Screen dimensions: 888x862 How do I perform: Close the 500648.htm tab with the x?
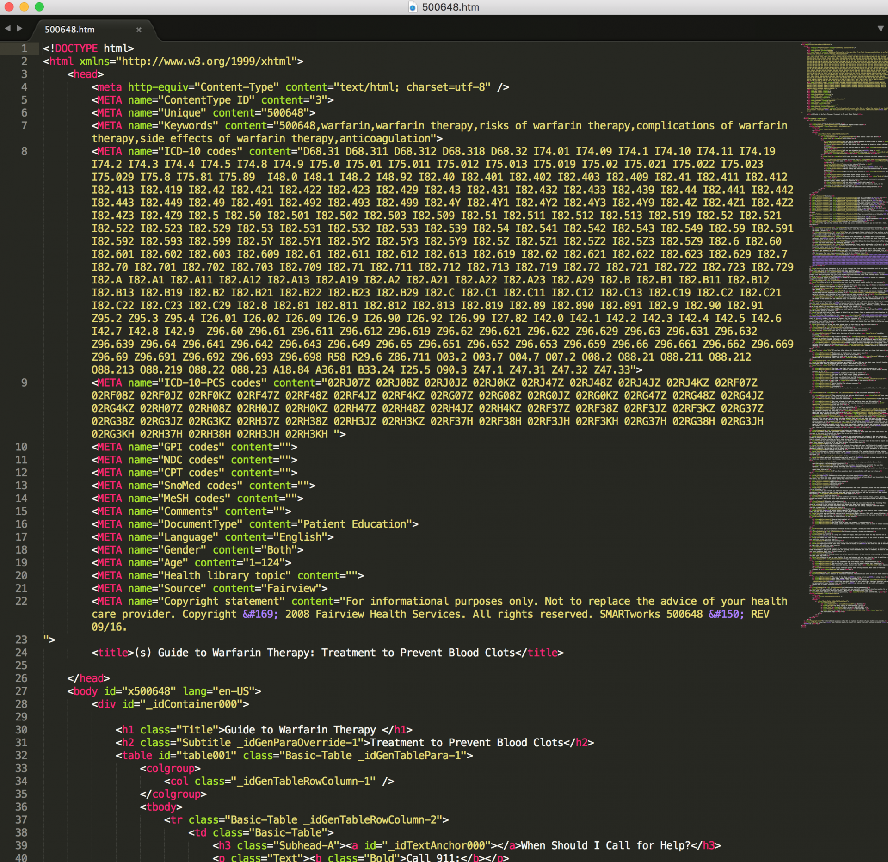[x=138, y=30]
